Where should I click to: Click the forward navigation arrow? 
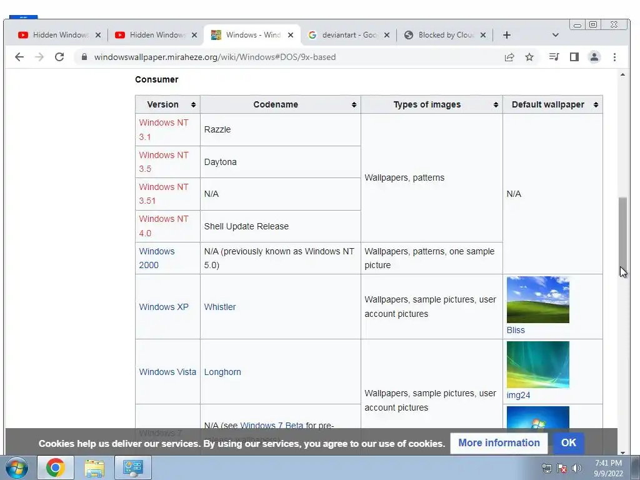[39, 57]
